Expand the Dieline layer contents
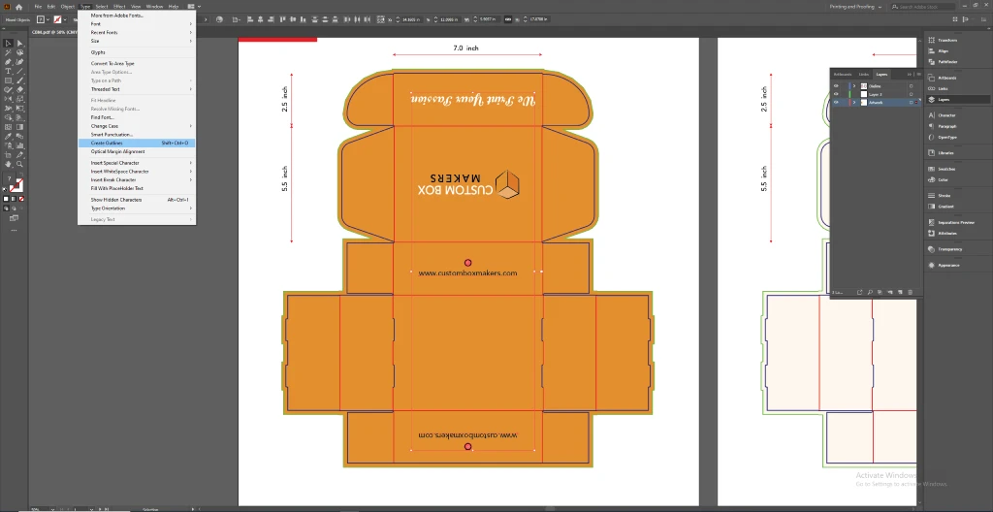This screenshot has width=993, height=512. click(x=853, y=86)
